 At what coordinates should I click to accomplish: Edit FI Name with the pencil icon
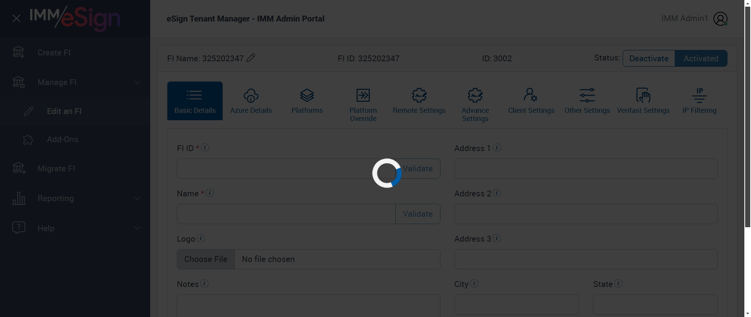pyautogui.click(x=251, y=58)
